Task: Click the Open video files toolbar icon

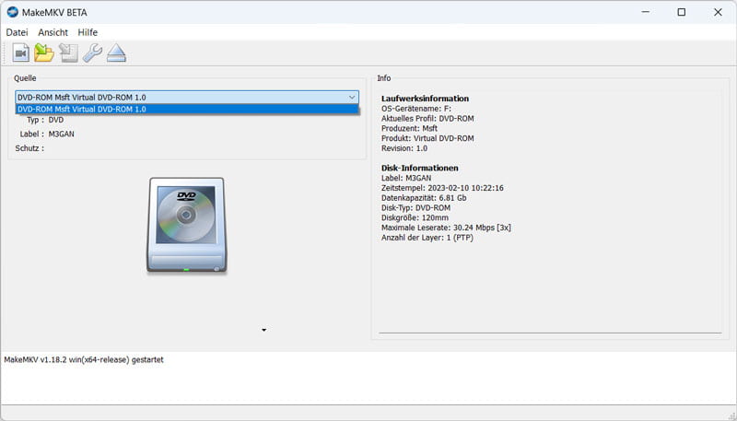Action: [x=19, y=53]
